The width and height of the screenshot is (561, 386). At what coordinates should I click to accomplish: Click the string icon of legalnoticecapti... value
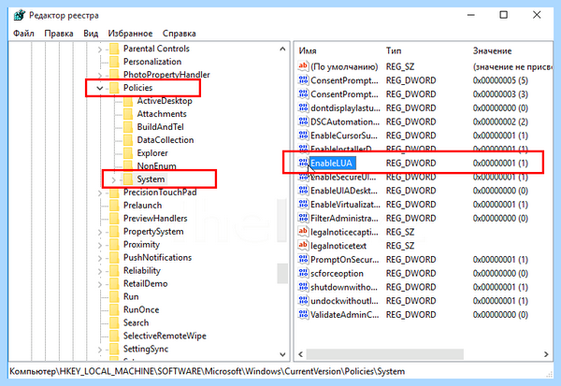click(303, 232)
